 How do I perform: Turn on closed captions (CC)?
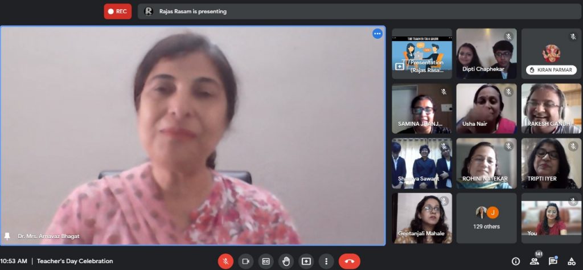[x=266, y=261]
